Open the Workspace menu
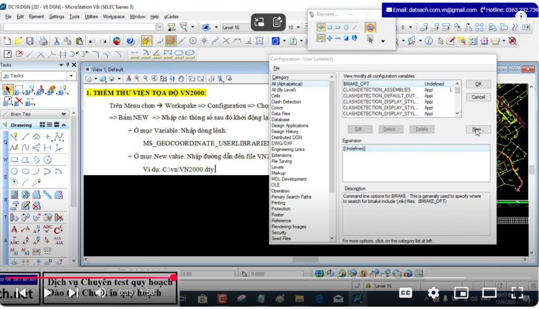Image resolution: width=539 pixels, height=309 pixels. [x=114, y=17]
